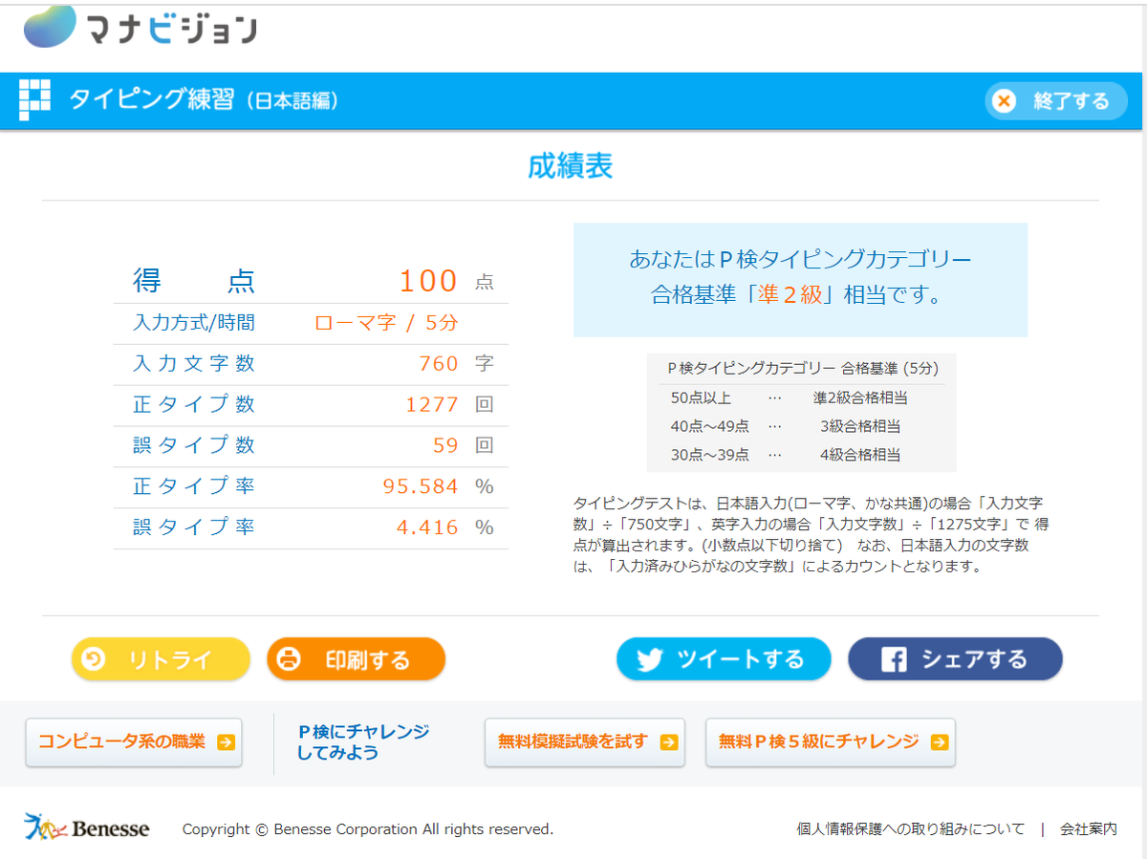
Task: Click the ローマ字 / 5分 value
Action: click(x=386, y=323)
